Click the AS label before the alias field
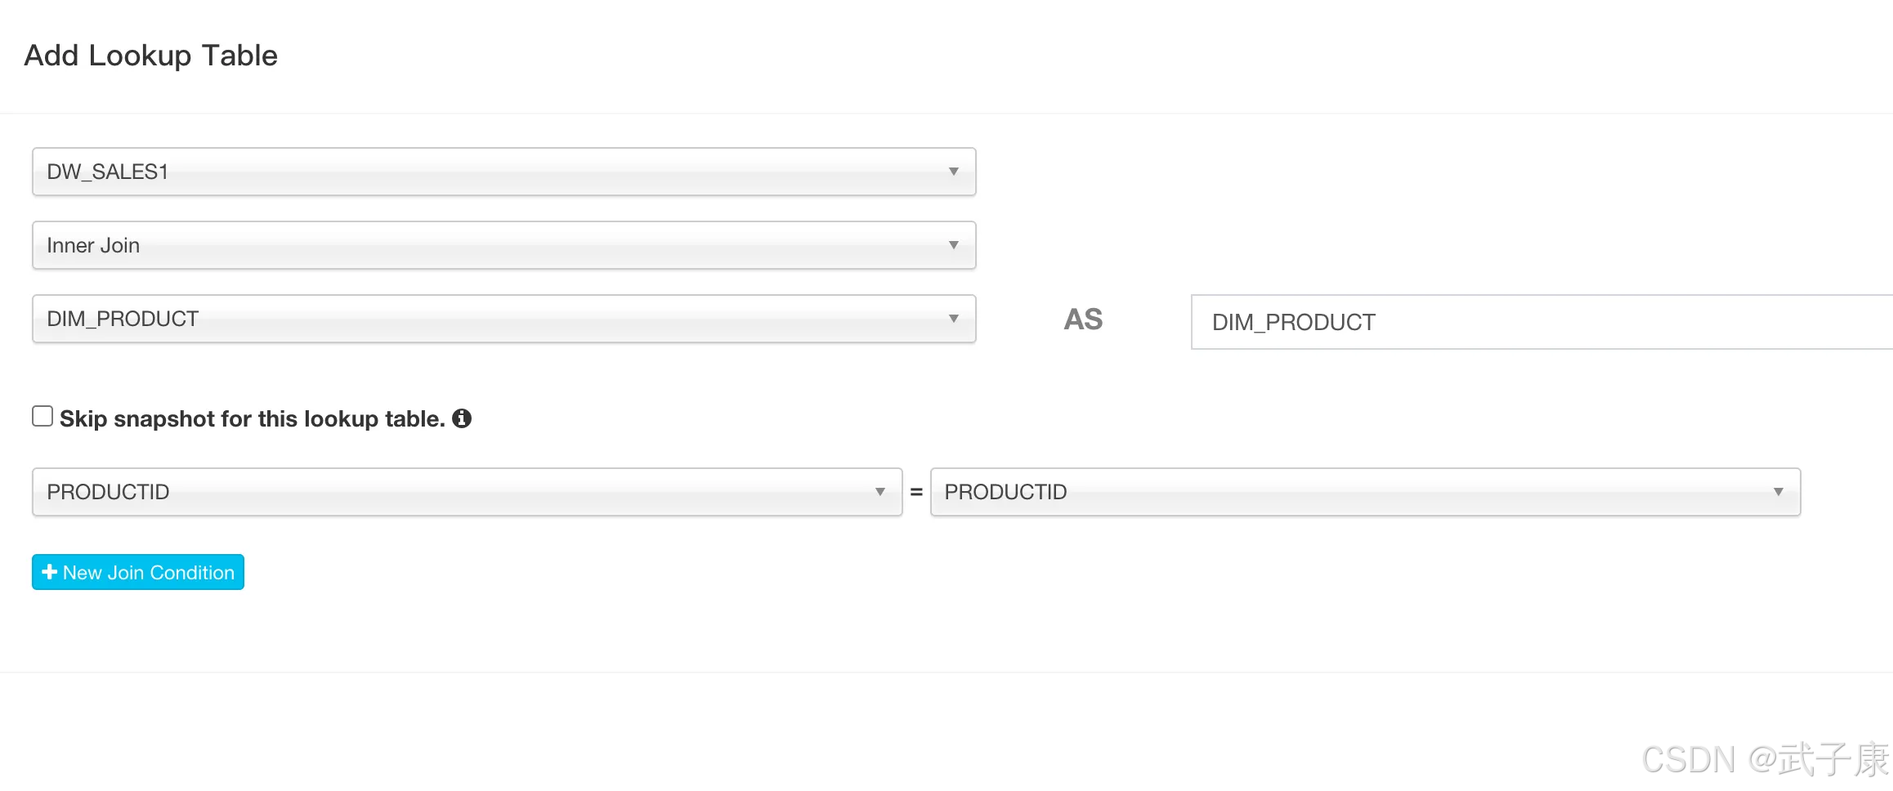 click(1083, 320)
